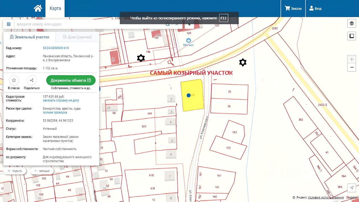
Task: Open the hamburger menu beside search
Action: tap(9, 24)
